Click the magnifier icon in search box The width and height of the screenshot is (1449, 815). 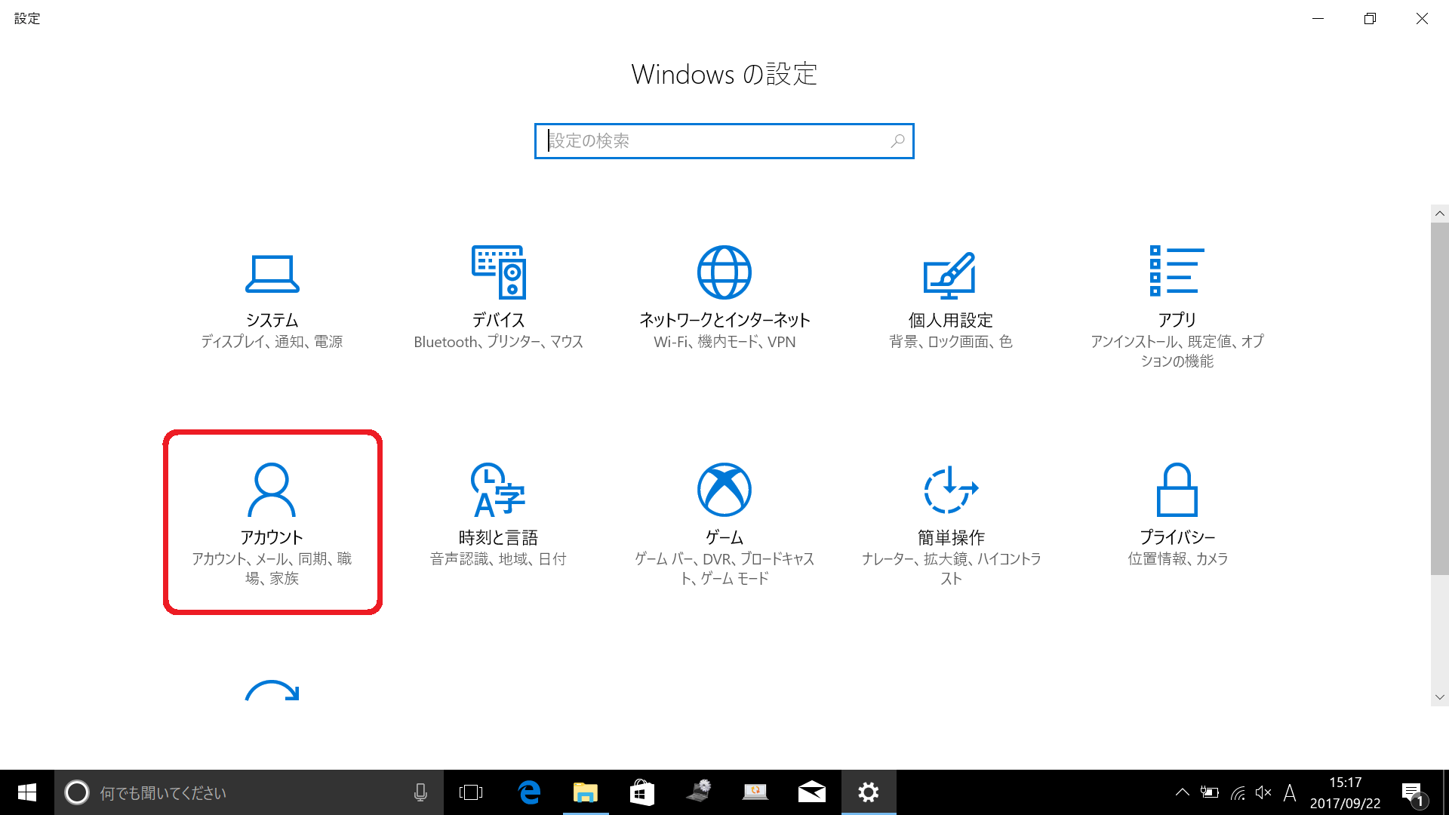(x=897, y=141)
